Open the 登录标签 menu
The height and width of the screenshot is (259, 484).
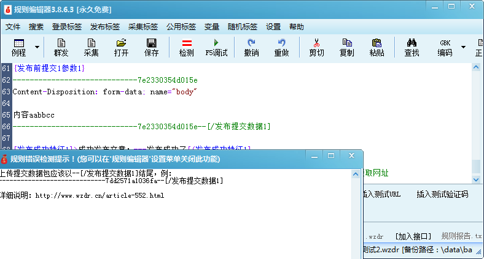click(67, 27)
